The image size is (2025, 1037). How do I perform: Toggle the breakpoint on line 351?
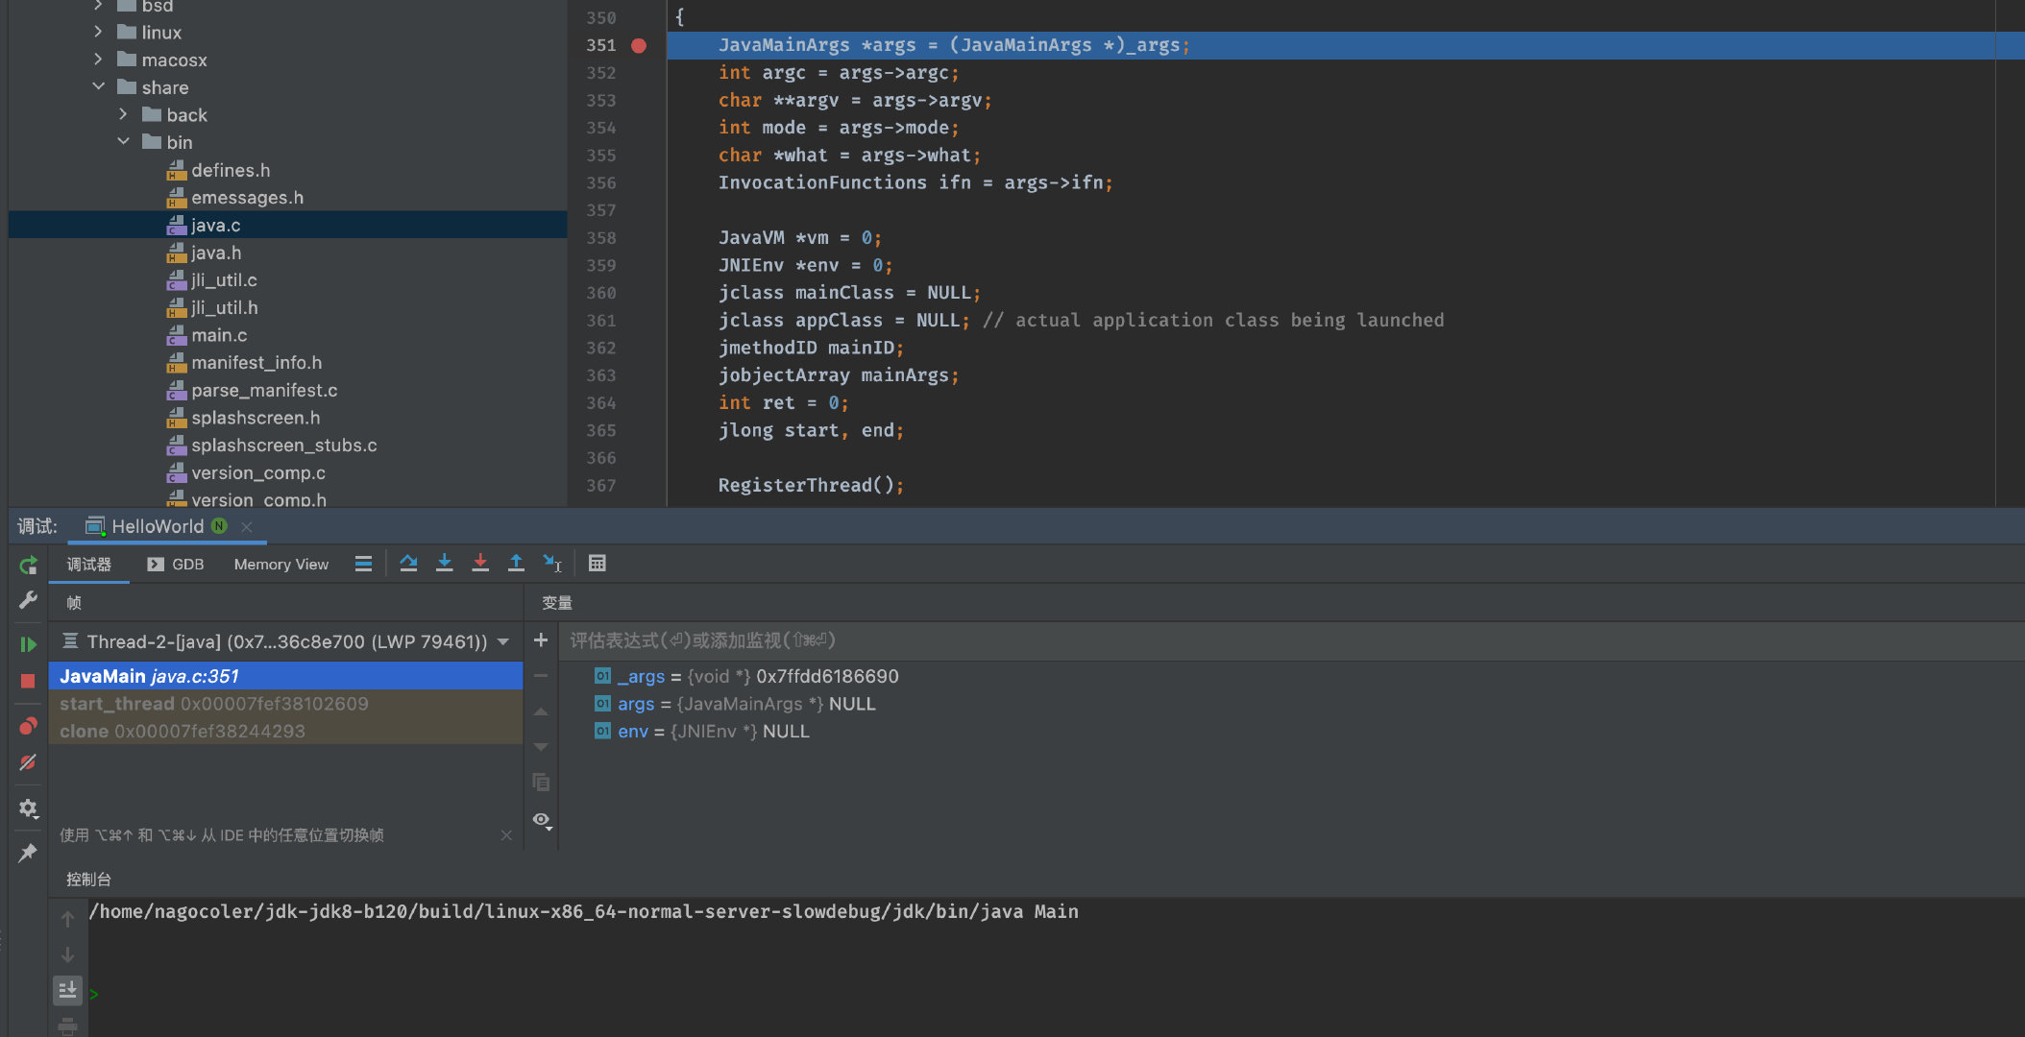point(639,45)
